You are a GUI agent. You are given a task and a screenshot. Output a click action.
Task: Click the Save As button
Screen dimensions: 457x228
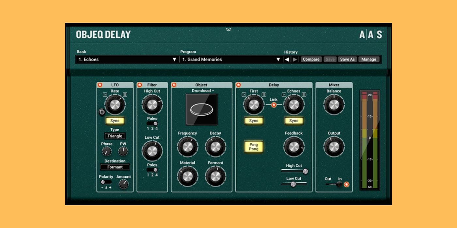(347, 59)
